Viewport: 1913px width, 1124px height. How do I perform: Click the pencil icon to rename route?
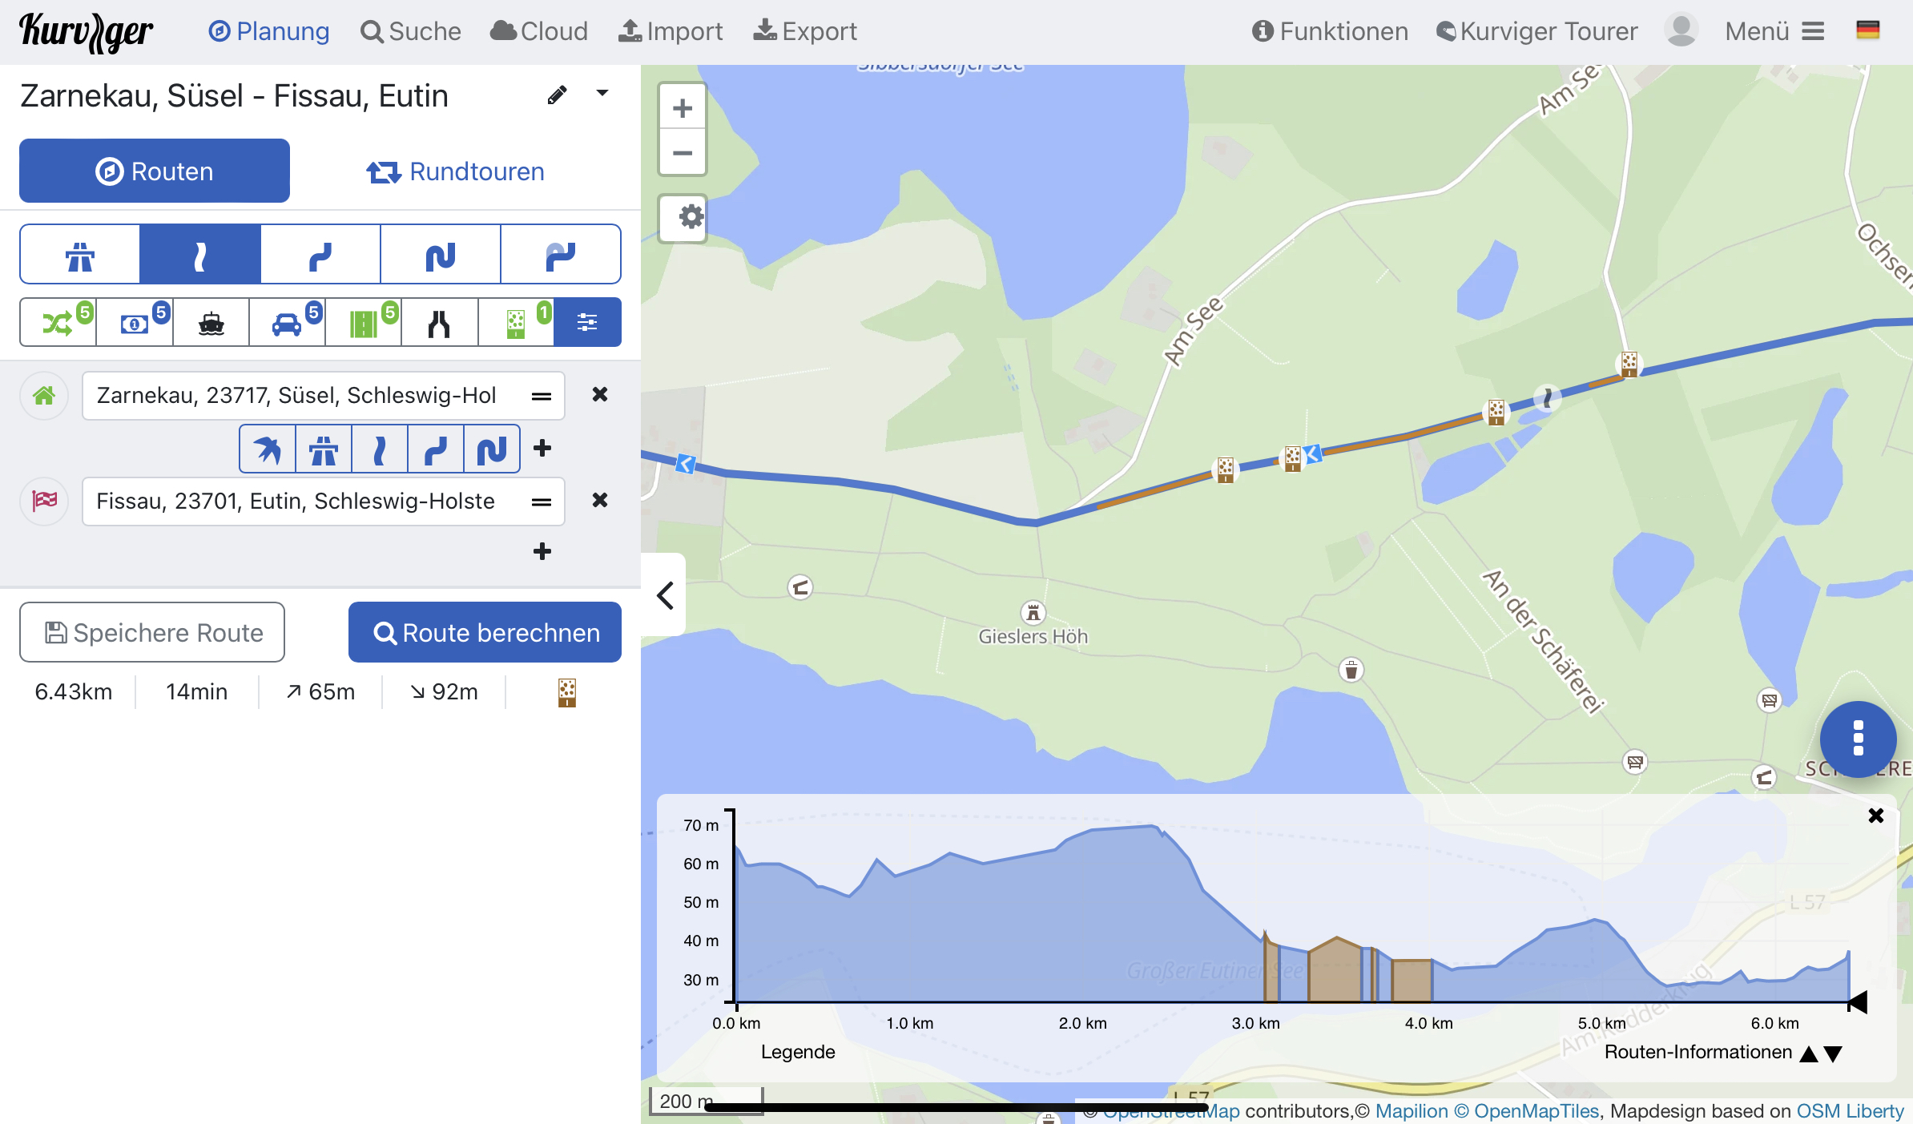(x=557, y=95)
